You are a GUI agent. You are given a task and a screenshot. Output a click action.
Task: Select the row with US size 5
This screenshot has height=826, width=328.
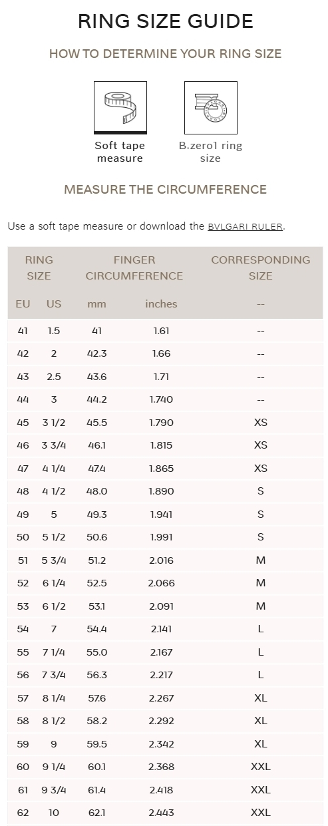(165, 515)
